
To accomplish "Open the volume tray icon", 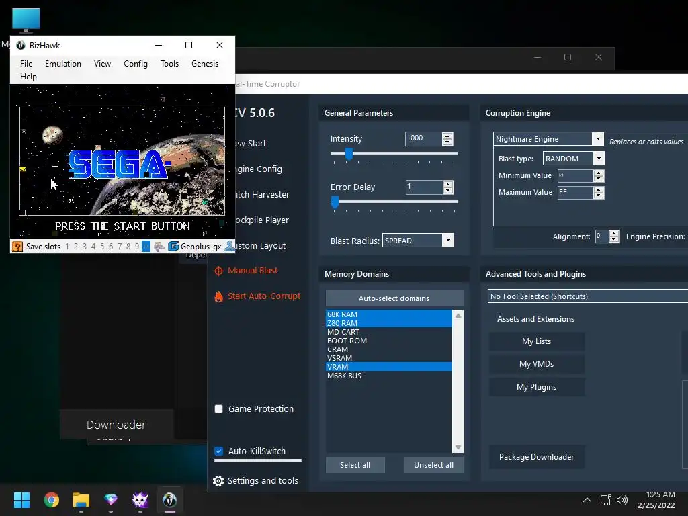I will [622, 500].
